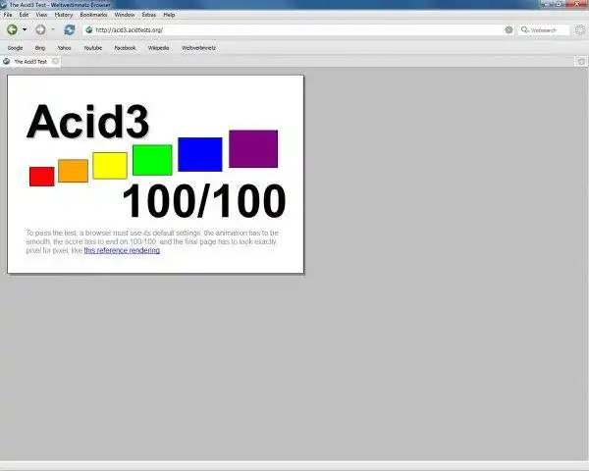
Task: Open the Back history dropdown arrow
Action: pyautogui.click(x=25, y=29)
